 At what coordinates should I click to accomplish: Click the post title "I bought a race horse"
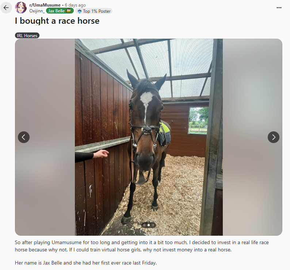[57, 21]
